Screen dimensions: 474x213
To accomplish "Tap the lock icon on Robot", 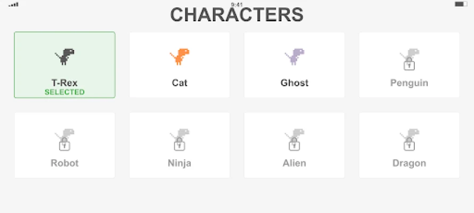I will 65,144.
